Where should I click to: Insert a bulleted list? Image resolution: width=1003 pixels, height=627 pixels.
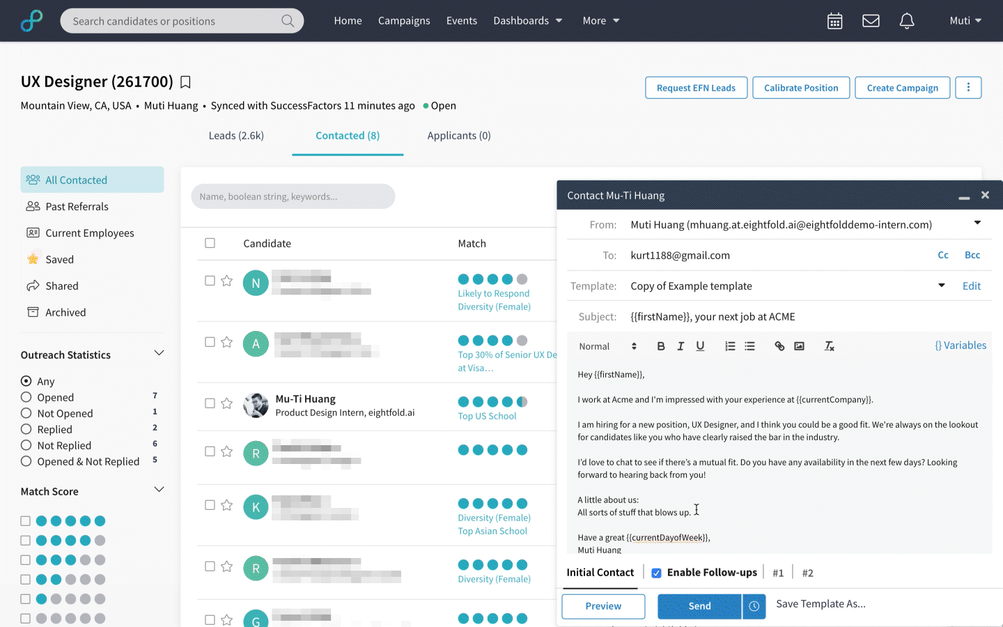point(749,346)
